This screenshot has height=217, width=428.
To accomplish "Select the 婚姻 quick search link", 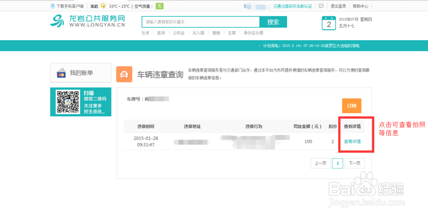I will [216, 33].
